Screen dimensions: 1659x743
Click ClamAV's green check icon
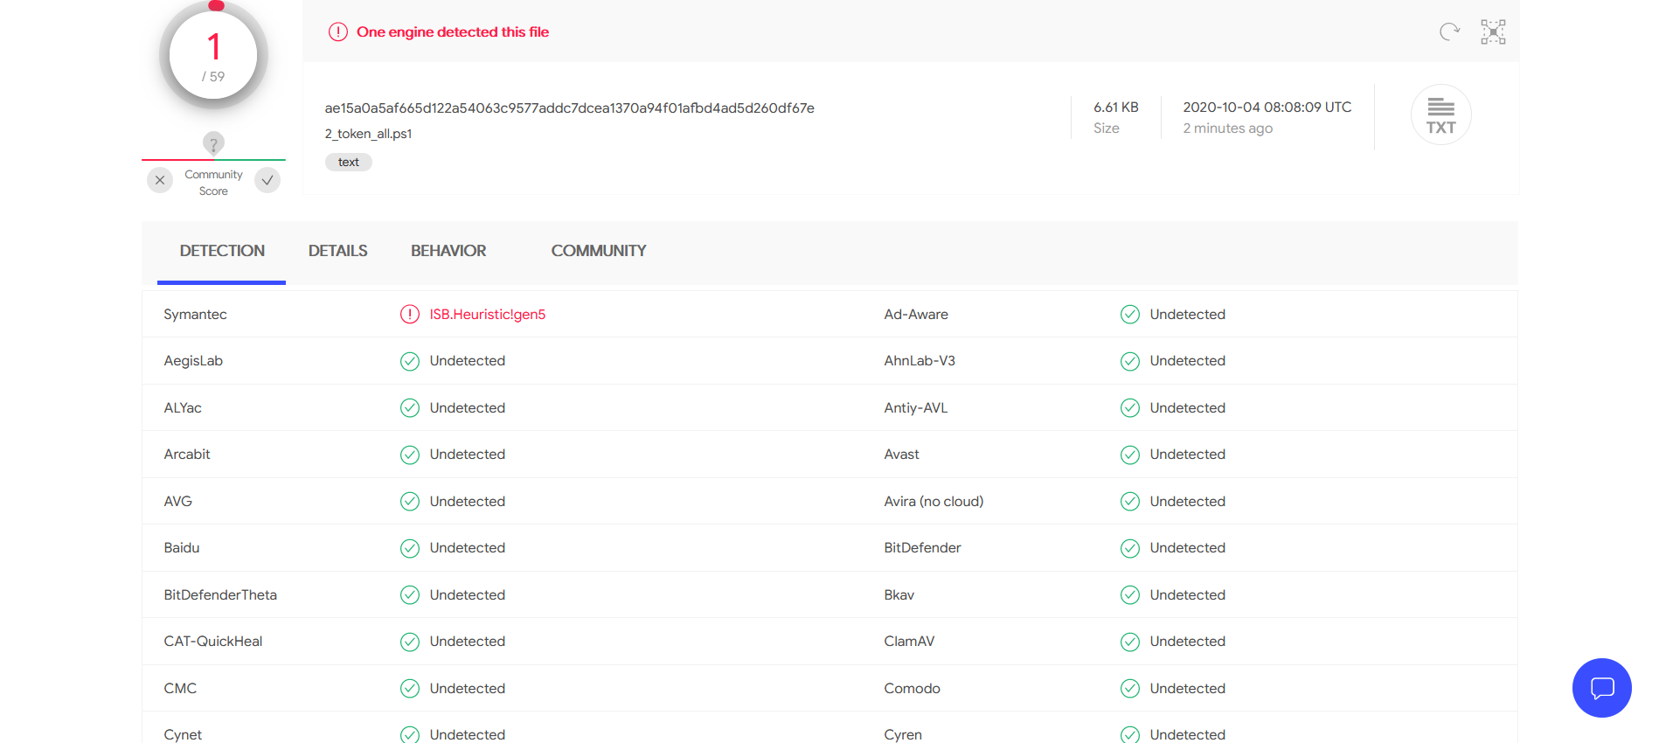(1130, 642)
